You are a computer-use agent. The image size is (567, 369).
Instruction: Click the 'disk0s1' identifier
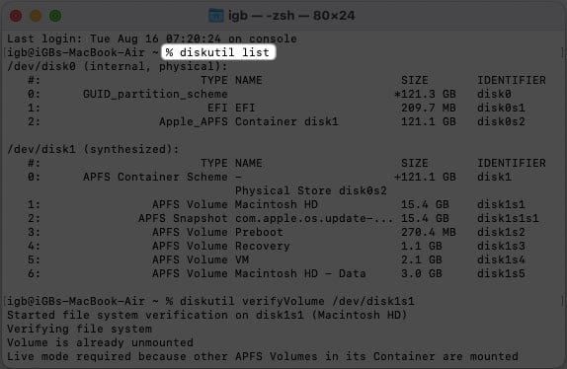[501, 108]
